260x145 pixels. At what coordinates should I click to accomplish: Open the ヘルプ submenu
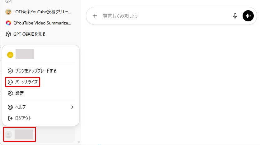41,107
